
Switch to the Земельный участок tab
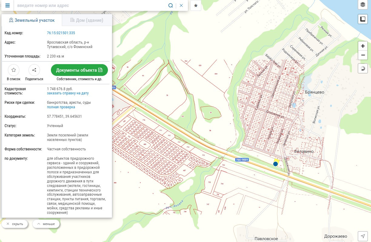(32, 20)
